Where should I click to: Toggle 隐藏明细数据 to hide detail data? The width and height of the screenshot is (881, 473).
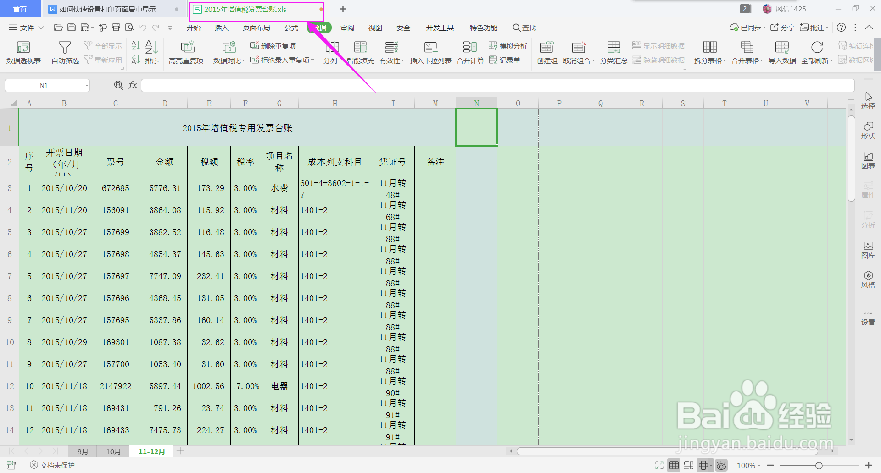coord(658,60)
